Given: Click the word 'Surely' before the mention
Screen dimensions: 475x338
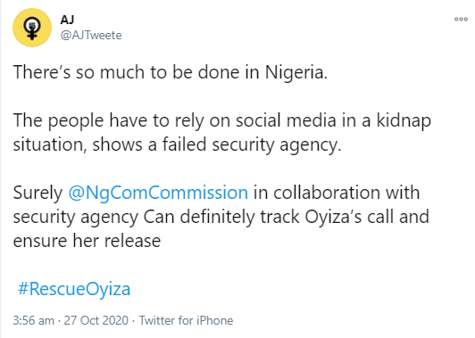Looking at the screenshot, I should pyautogui.click(x=37, y=193).
